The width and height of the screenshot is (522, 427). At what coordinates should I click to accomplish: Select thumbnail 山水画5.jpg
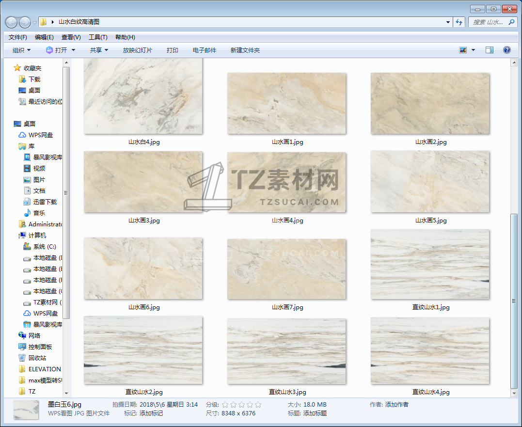(x=430, y=182)
